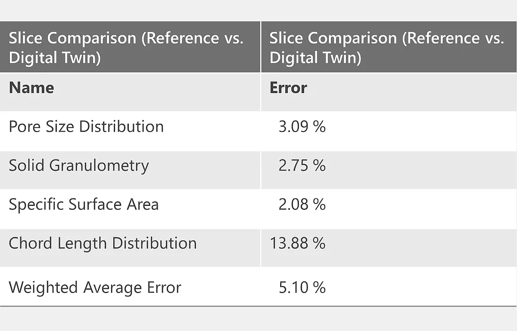Select the Specific Surface Area label
The height and width of the screenshot is (331, 517).
[84, 205]
